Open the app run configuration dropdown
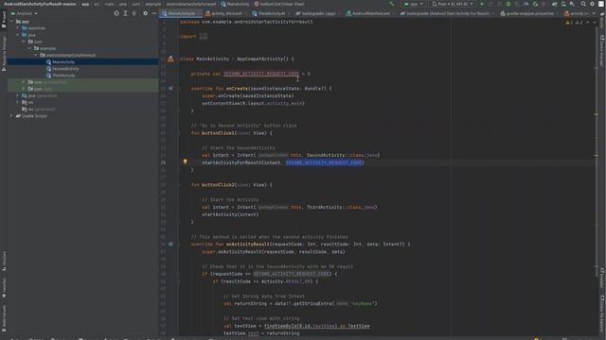The image size is (606, 340). tap(413, 4)
